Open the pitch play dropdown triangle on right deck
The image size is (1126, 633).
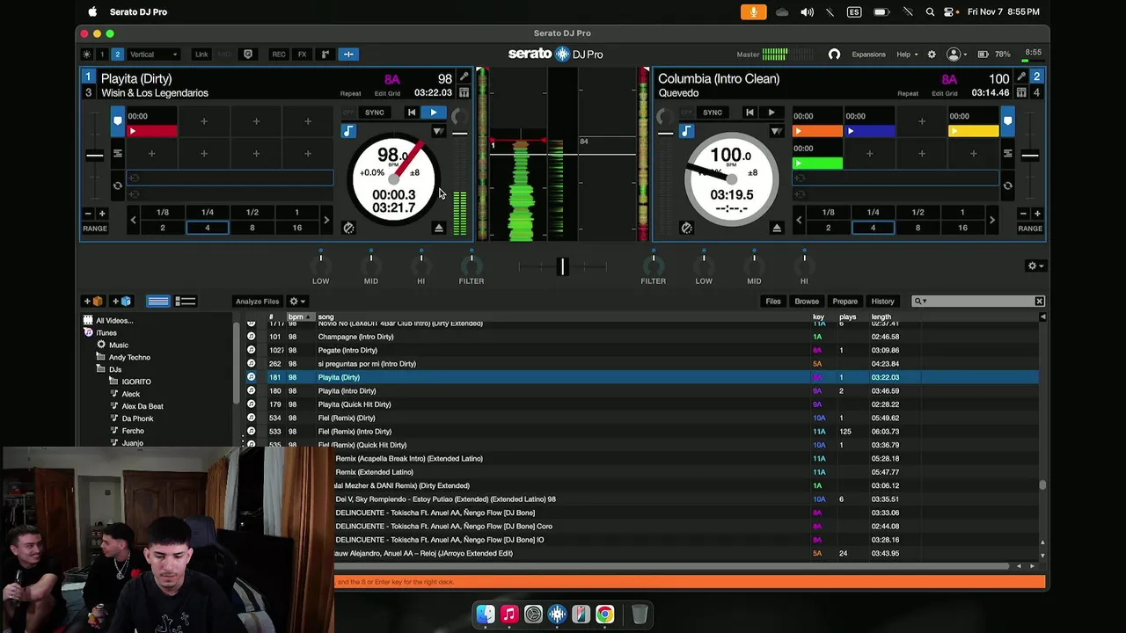(x=776, y=131)
